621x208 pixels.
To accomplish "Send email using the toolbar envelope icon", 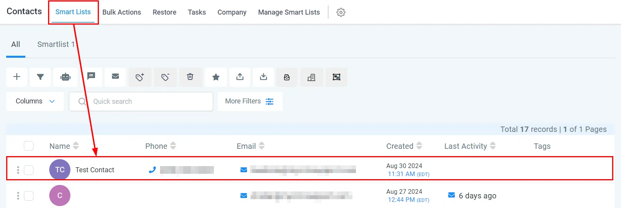I will (115, 77).
